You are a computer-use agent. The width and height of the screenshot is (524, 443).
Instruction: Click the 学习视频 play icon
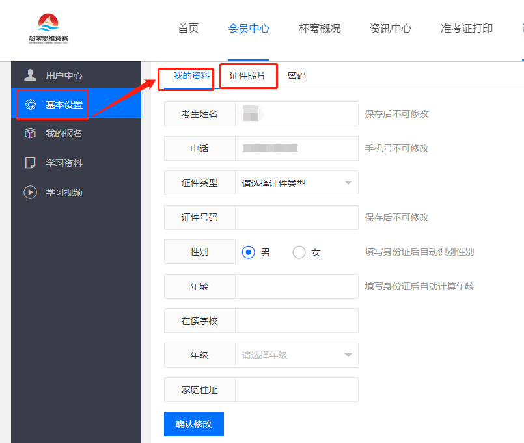tap(31, 193)
